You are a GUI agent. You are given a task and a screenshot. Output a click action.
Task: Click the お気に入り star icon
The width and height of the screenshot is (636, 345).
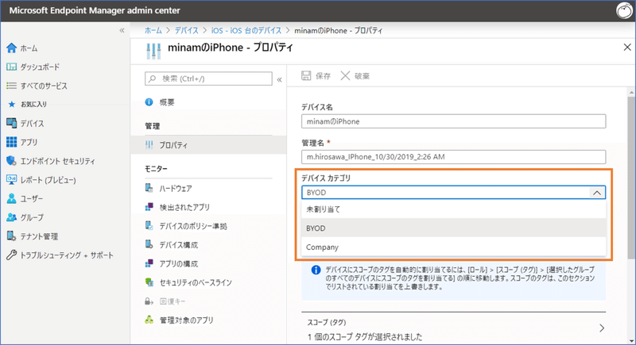(12, 105)
